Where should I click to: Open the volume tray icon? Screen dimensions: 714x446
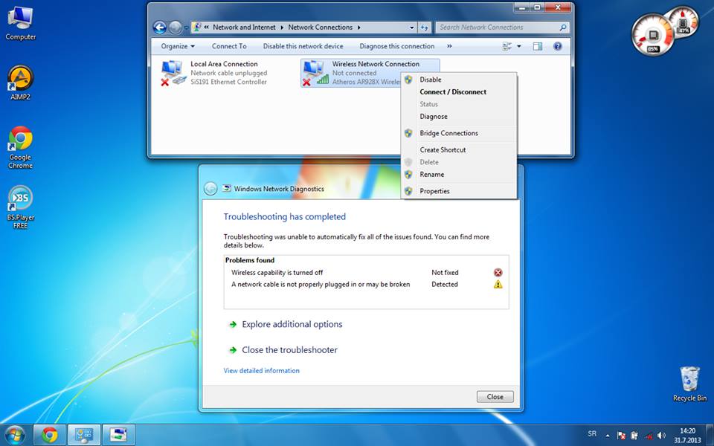[662, 436]
